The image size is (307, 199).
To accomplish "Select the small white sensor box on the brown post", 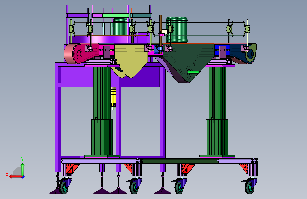I will [165, 32].
